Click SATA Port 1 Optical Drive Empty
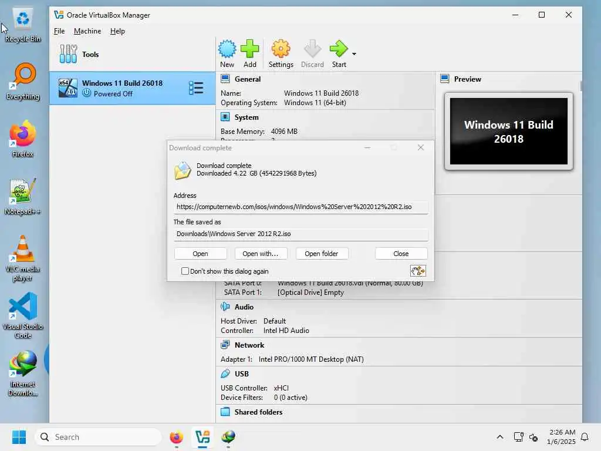This screenshot has height=451, width=601. coord(283,292)
